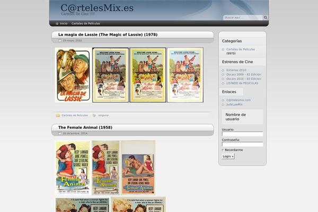
Task: Click the Contraseña input field
Action: coord(242,144)
